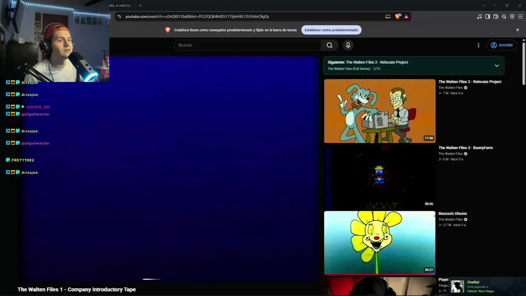Open The Walten Files 2 - Relocate Project title
Screen dimensions: 526x296
coord(470,82)
